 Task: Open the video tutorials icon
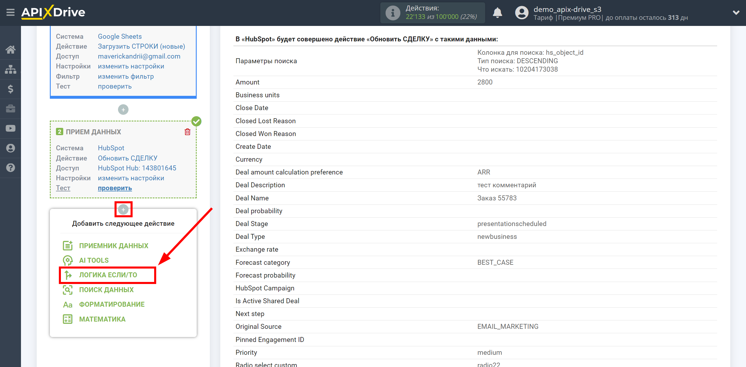click(10, 128)
